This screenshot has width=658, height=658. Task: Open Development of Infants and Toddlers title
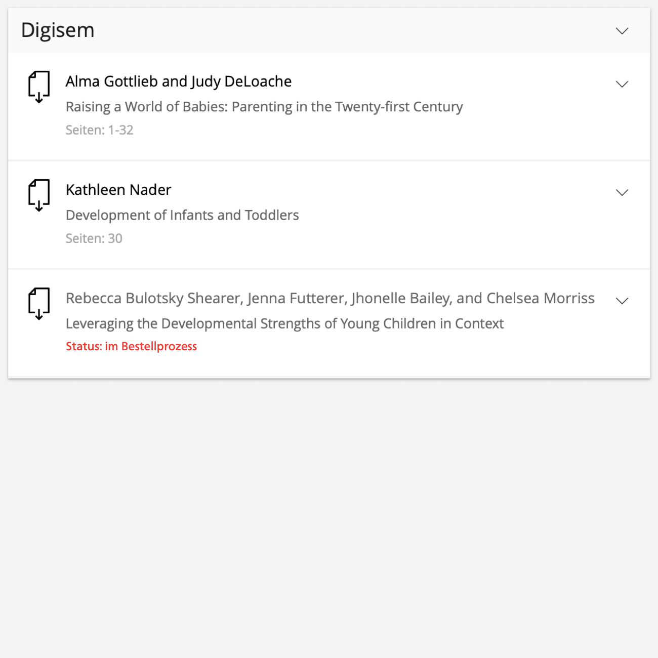182,215
